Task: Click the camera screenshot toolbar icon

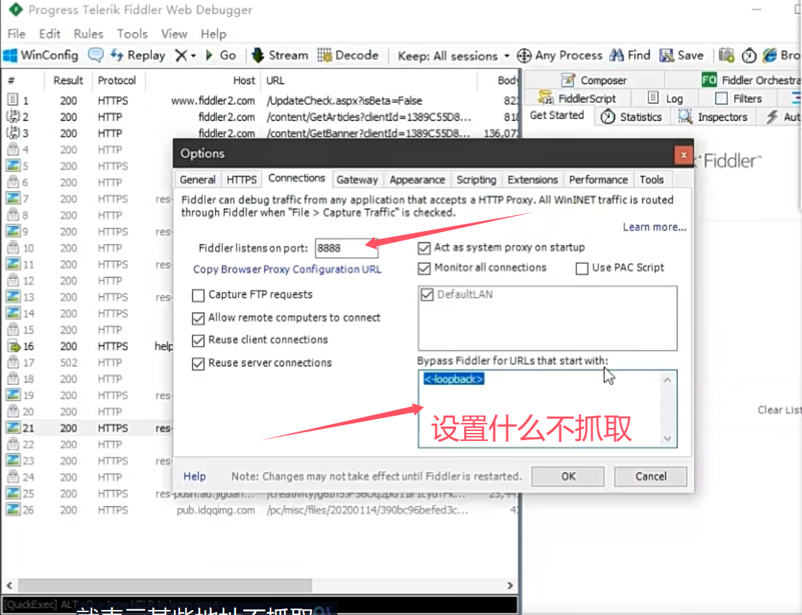Action: (726, 55)
